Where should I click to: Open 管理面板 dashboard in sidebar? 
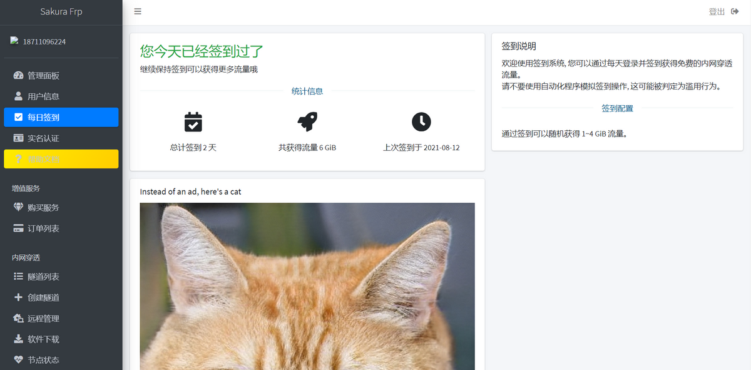[x=43, y=76]
